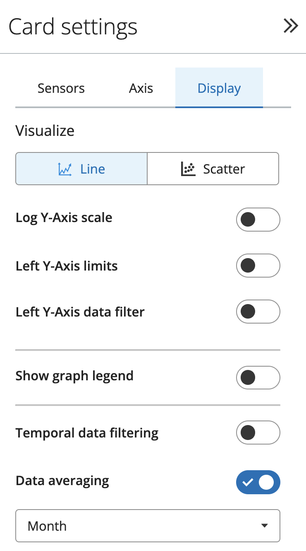Turn on Left Y-Axis limits
Image resolution: width=306 pixels, height=551 pixels.
(x=258, y=266)
